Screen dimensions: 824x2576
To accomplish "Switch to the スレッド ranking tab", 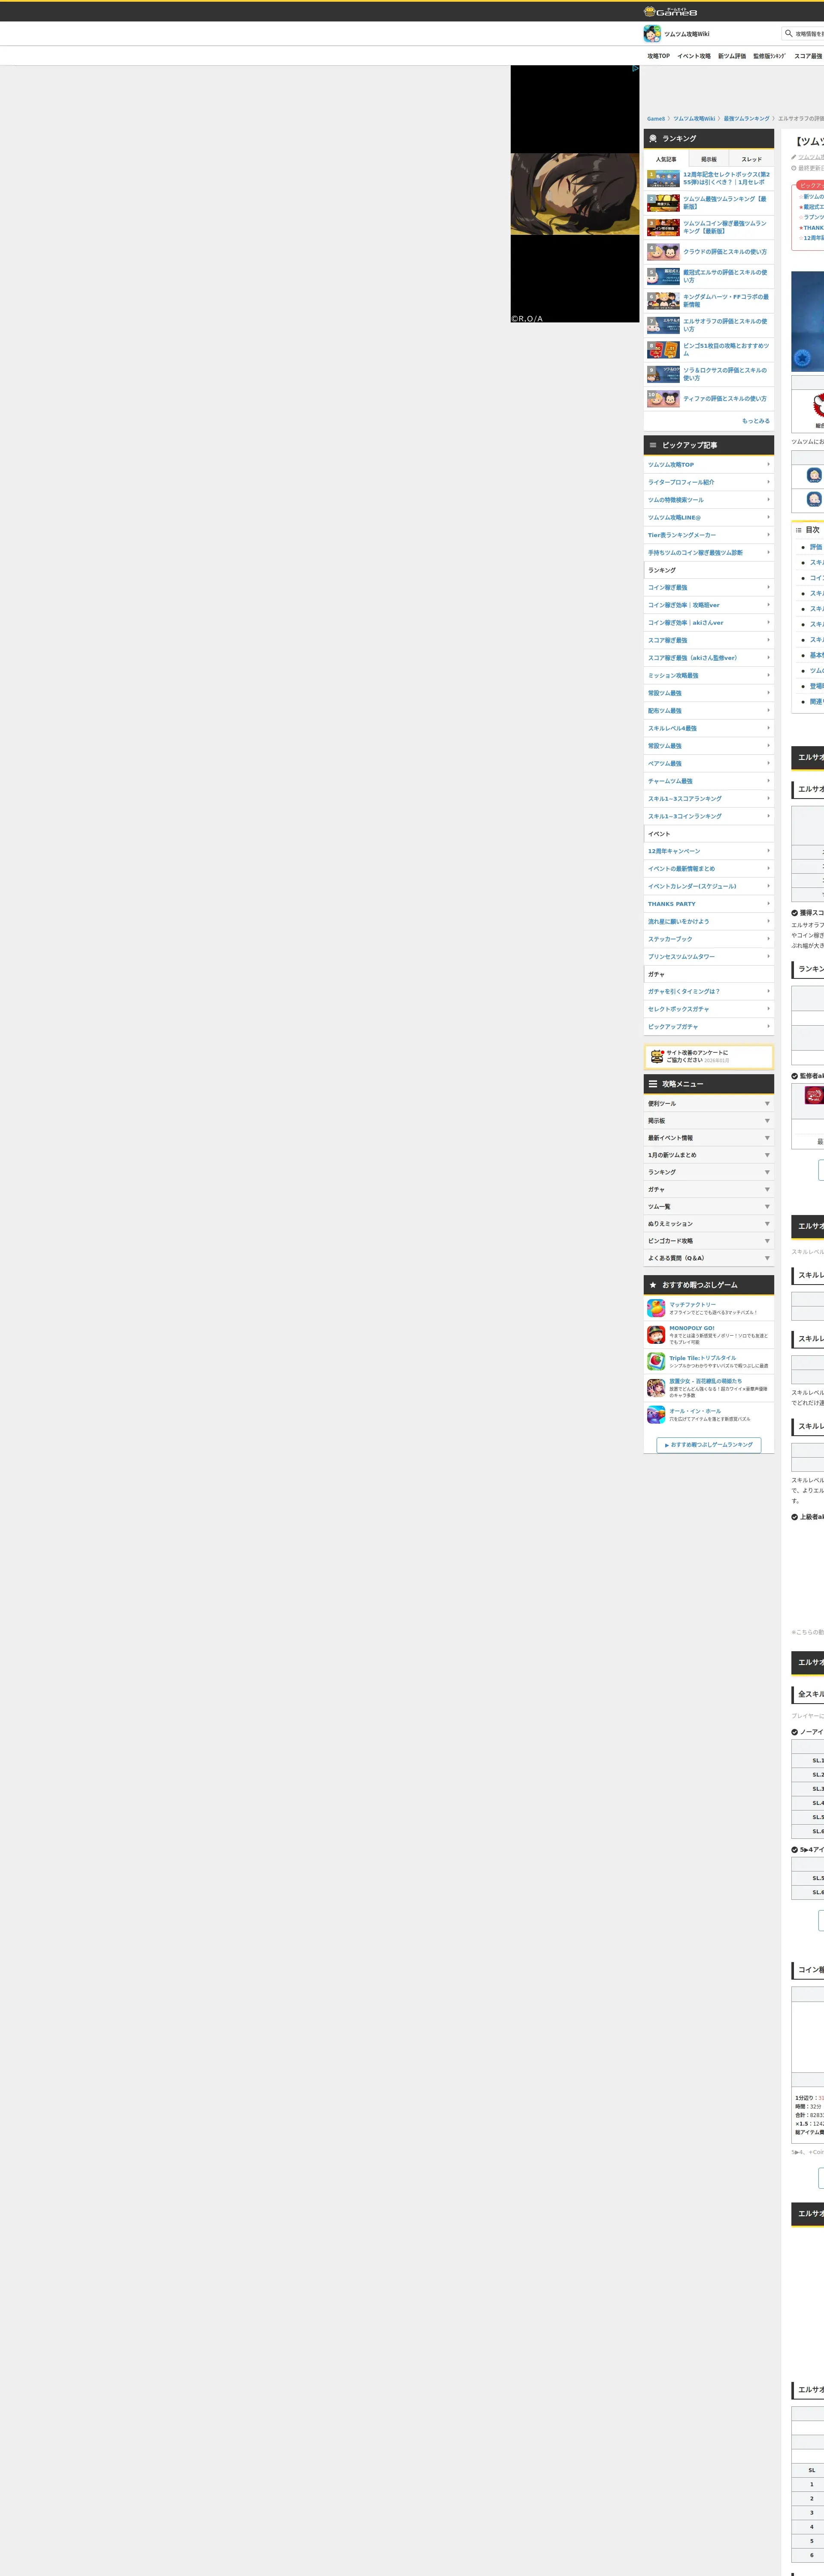I will click(x=751, y=159).
